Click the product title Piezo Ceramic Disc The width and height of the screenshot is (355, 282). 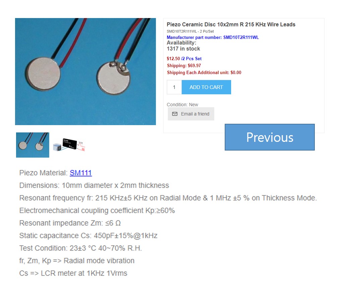[x=231, y=24]
